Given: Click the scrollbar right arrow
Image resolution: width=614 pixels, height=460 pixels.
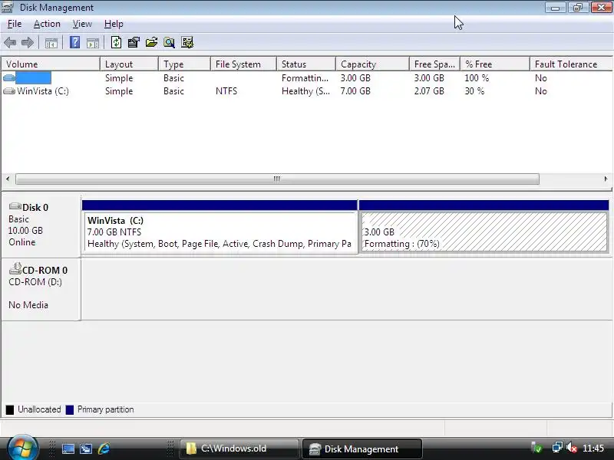Looking at the screenshot, I should 606,179.
